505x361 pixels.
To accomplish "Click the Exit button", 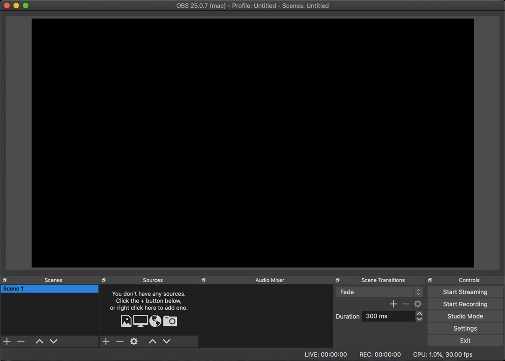I will click(x=465, y=340).
